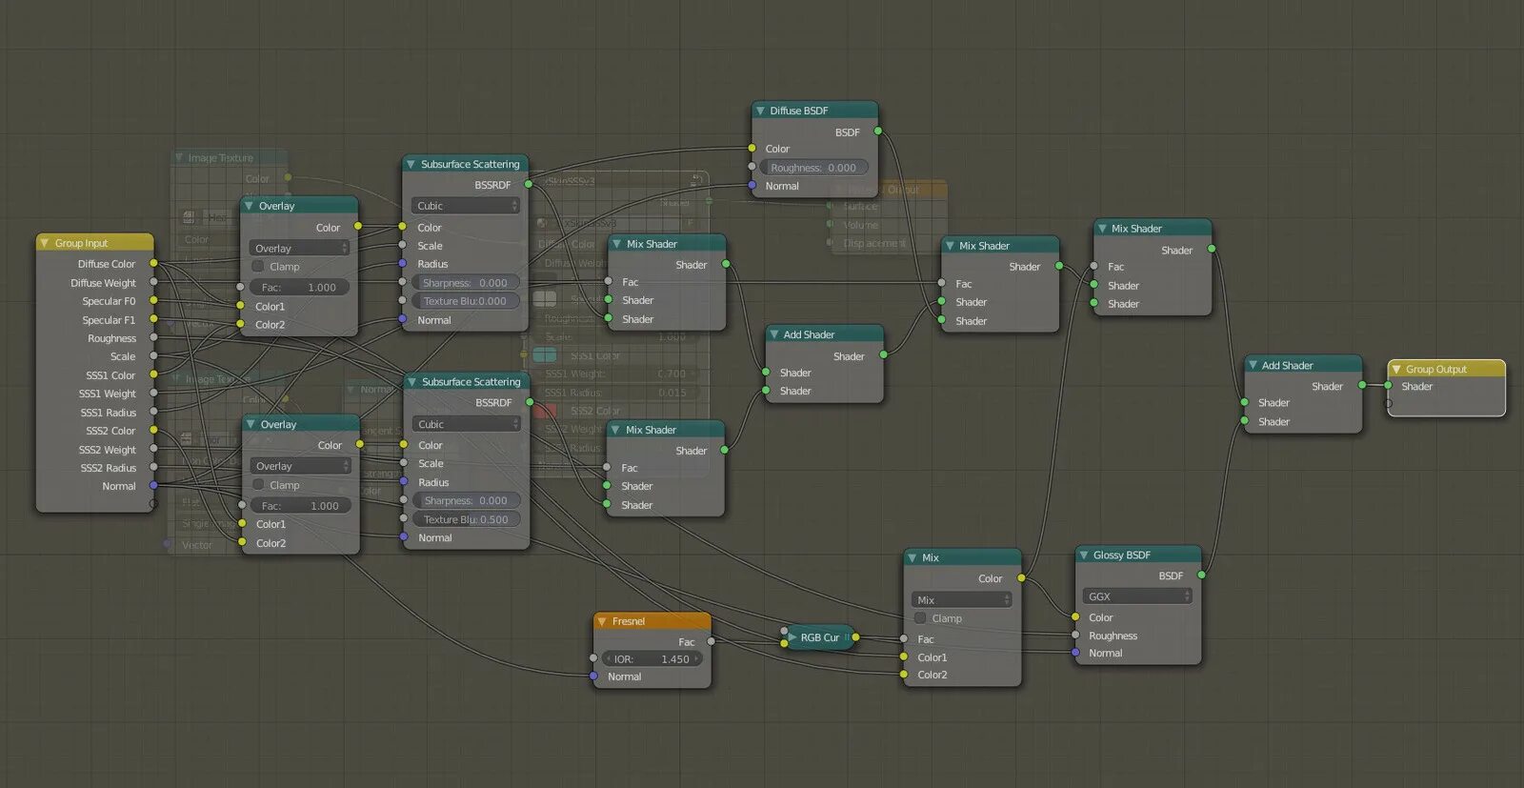Click the IOR 1.450 field in Fresnel node
This screenshot has width=1524, height=788.
(x=652, y=658)
